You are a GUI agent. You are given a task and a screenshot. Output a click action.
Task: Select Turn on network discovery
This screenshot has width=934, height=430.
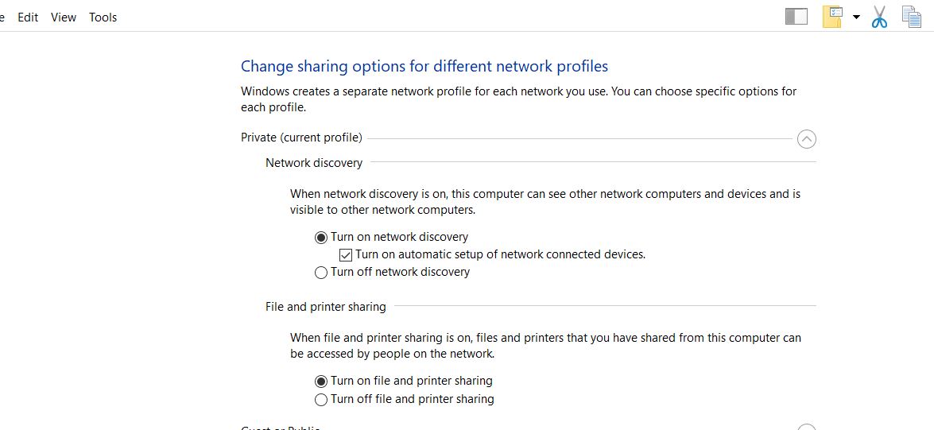321,237
